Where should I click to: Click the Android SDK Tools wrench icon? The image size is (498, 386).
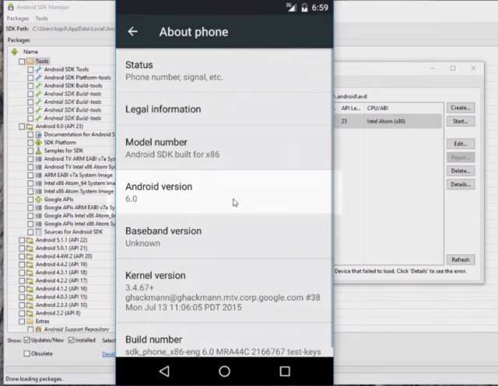pos(39,69)
